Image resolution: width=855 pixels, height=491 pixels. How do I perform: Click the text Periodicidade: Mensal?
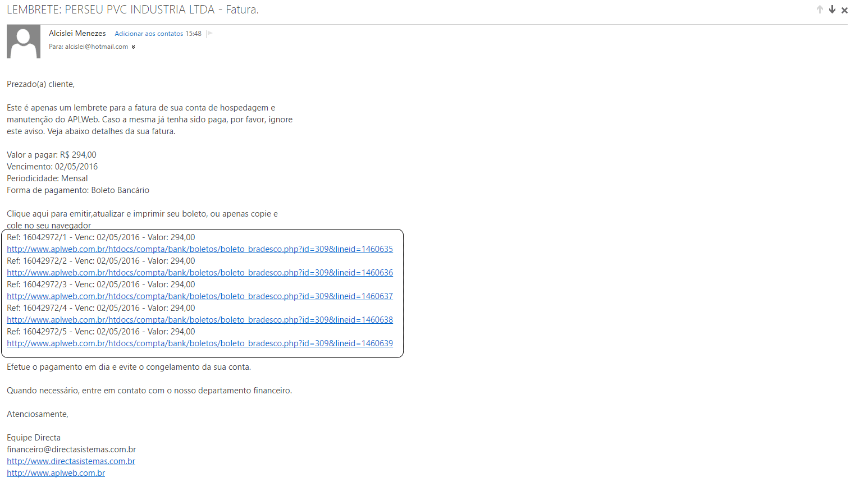47,178
